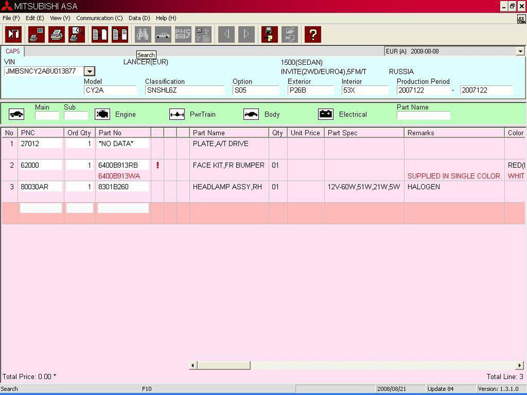Open print preview with magnifier icon
The width and height of the screenshot is (527, 395).
coord(76,35)
